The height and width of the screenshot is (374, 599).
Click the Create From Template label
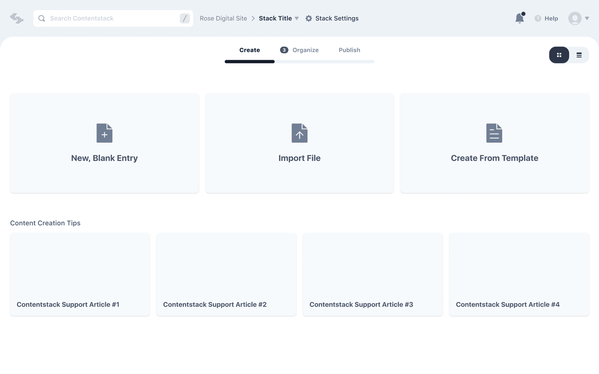pyautogui.click(x=495, y=158)
